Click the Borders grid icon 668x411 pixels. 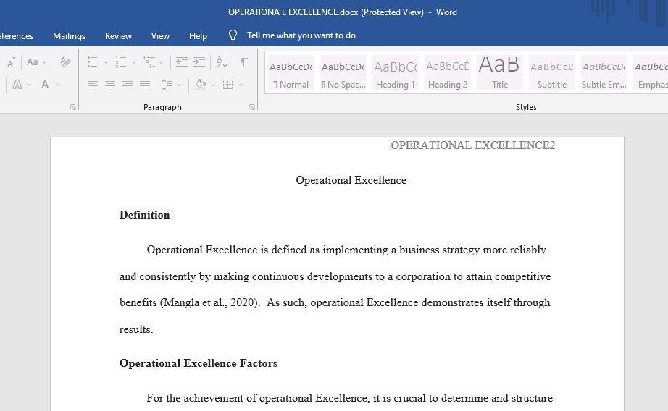pyautogui.click(x=228, y=85)
